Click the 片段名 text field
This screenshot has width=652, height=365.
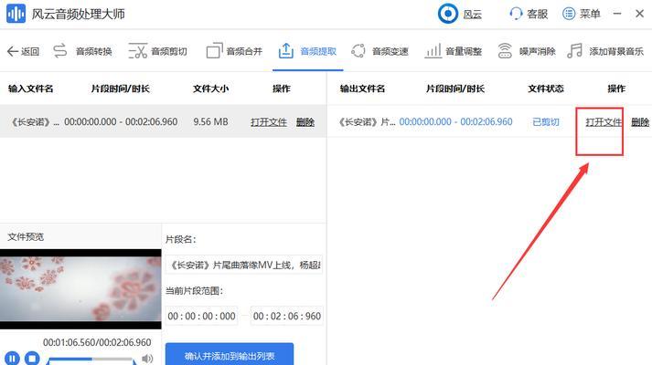(x=244, y=265)
